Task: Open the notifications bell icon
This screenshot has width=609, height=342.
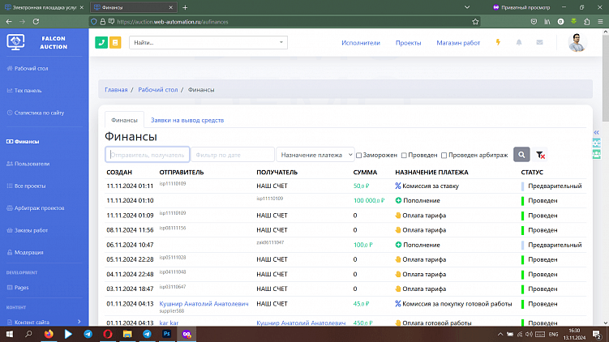Action: coord(519,42)
